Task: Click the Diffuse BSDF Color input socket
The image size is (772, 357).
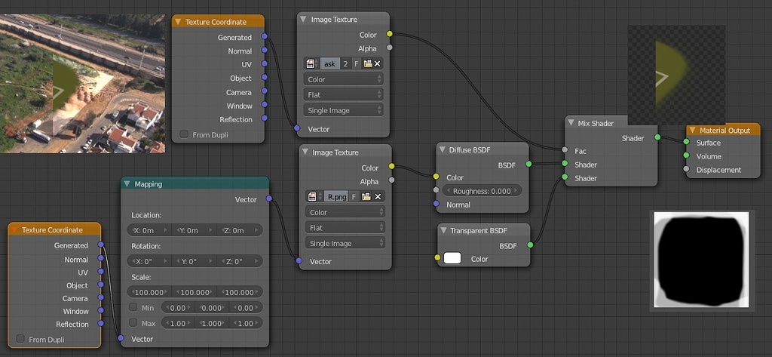Action: pyautogui.click(x=437, y=177)
